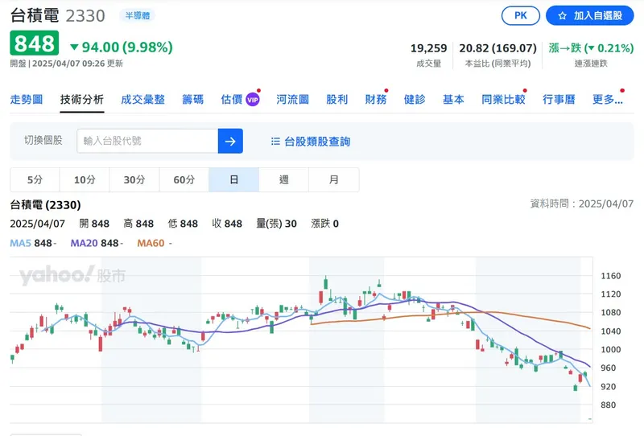The height and width of the screenshot is (436, 644).
Task: Open the 籌碼 tab
Action: click(x=192, y=100)
